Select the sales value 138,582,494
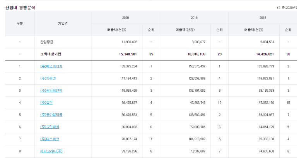Screen dimensions: 299x158 (197, 115)
